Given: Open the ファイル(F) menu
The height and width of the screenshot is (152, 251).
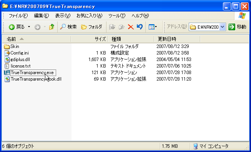Looking at the screenshot, I should 18,16.
